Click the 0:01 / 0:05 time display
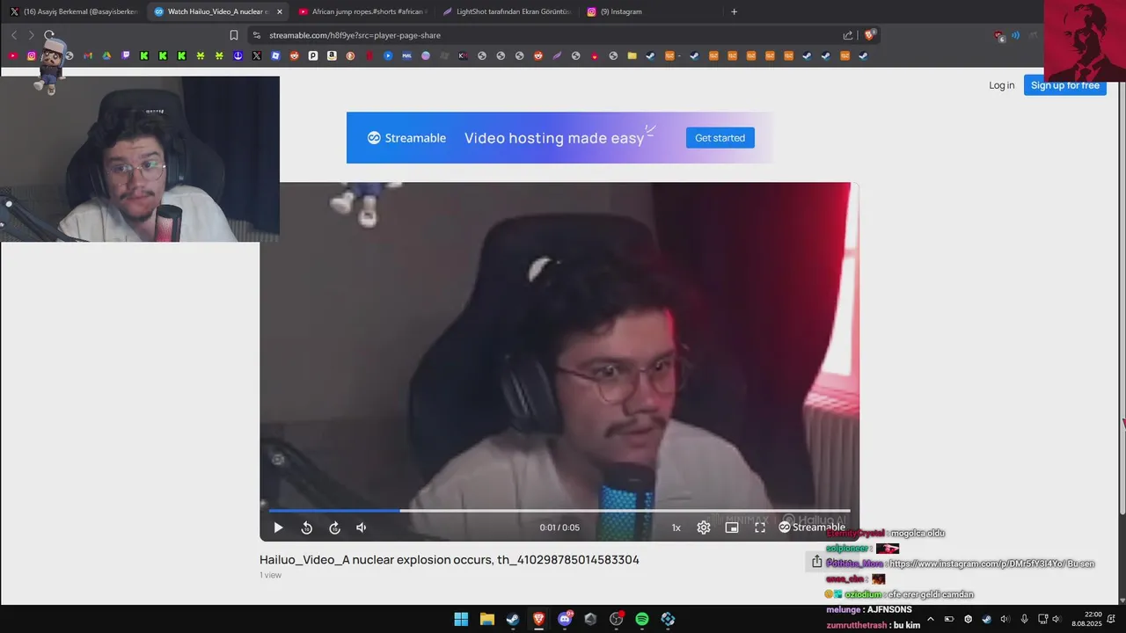 tap(559, 527)
